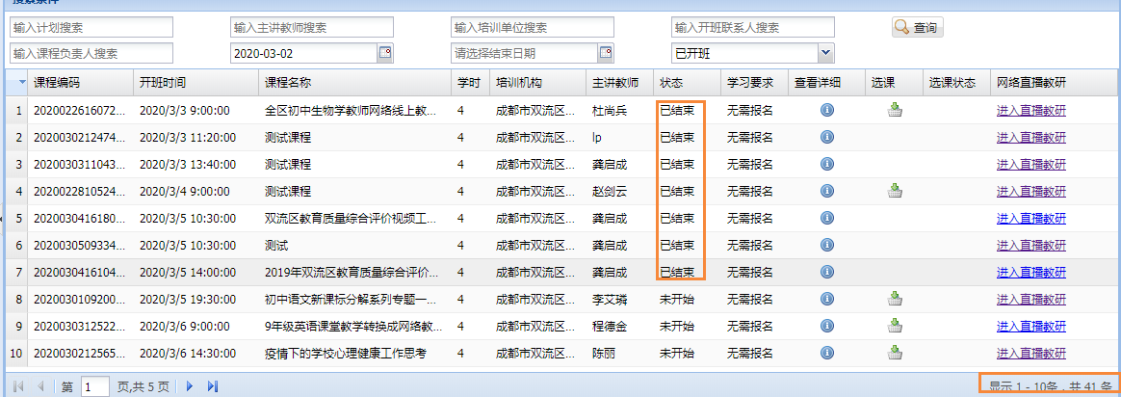The height and width of the screenshot is (397, 1121).
Task: Click the course selection icon for row 4
Action: (x=895, y=191)
